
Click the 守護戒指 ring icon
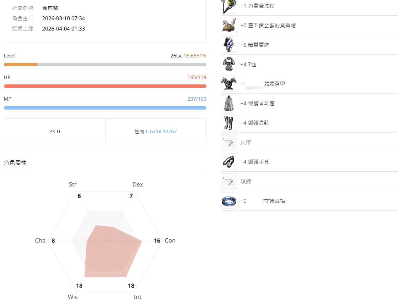(229, 201)
